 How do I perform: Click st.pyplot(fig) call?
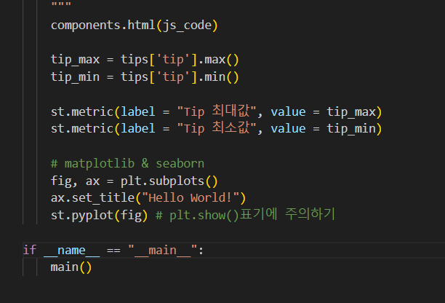pos(100,215)
